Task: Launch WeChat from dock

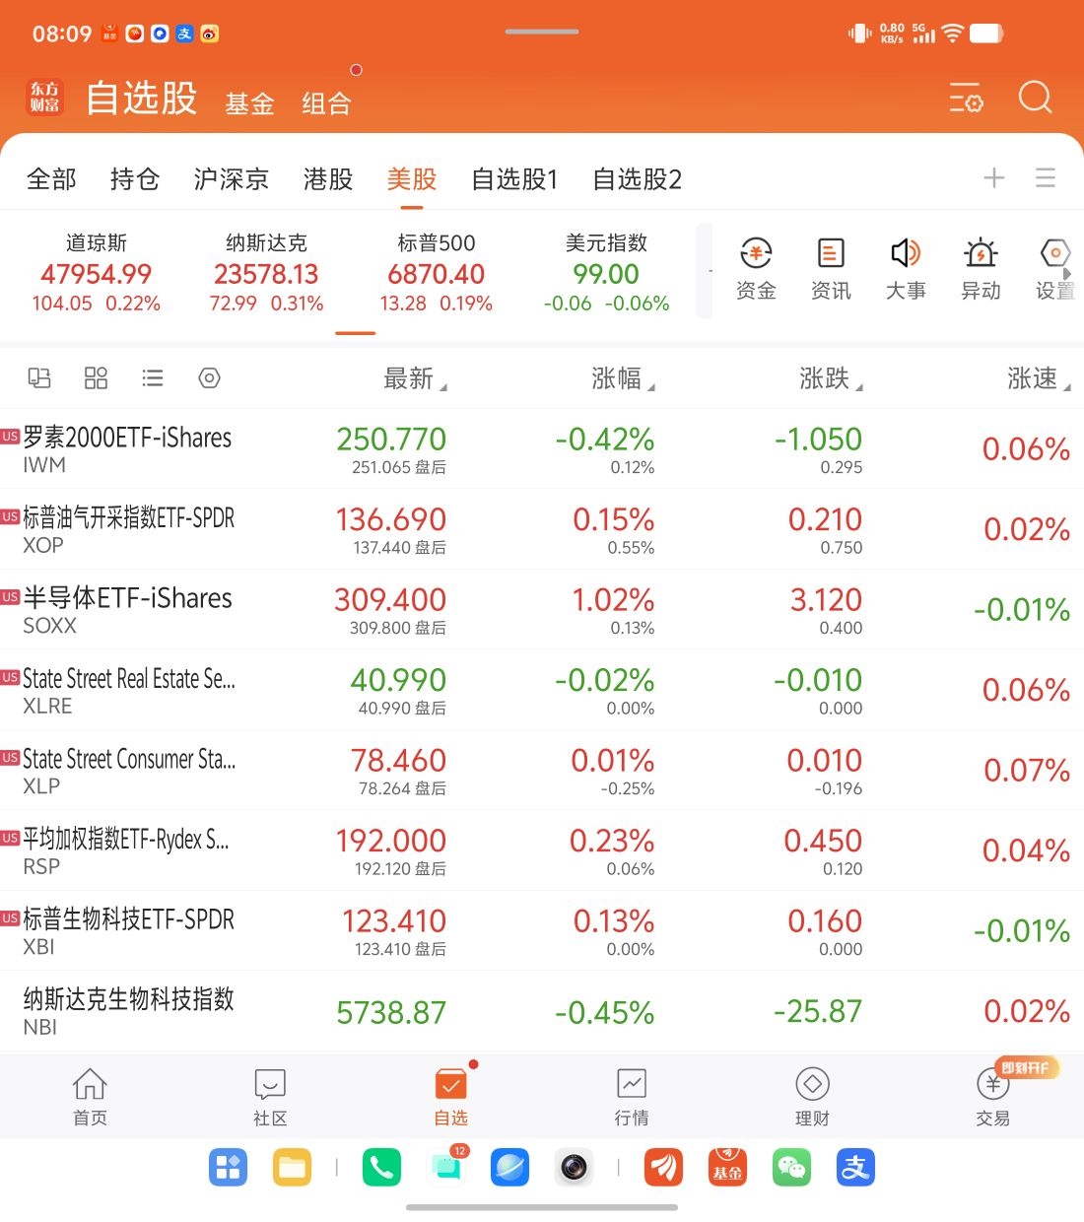Action: click(x=791, y=1168)
